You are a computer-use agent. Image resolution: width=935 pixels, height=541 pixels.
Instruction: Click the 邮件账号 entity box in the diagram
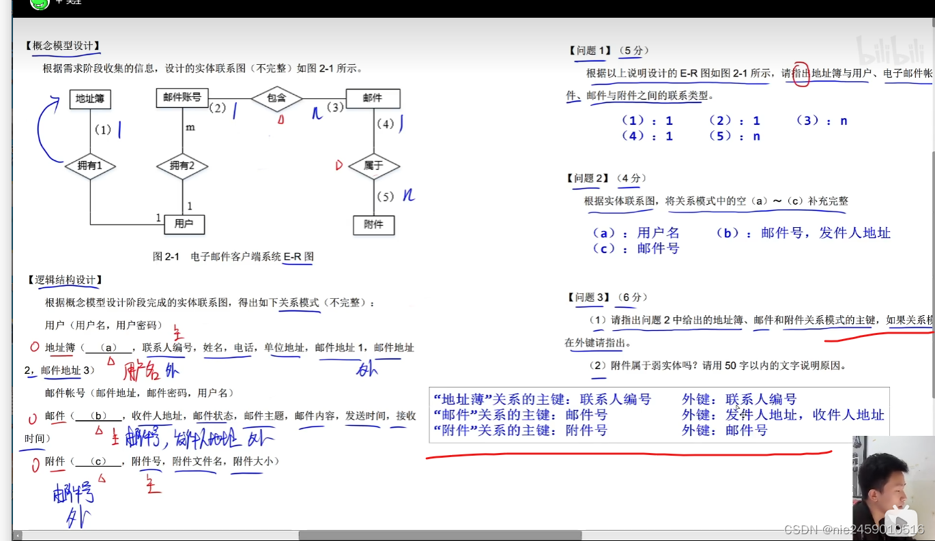pyautogui.click(x=182, y=98)
